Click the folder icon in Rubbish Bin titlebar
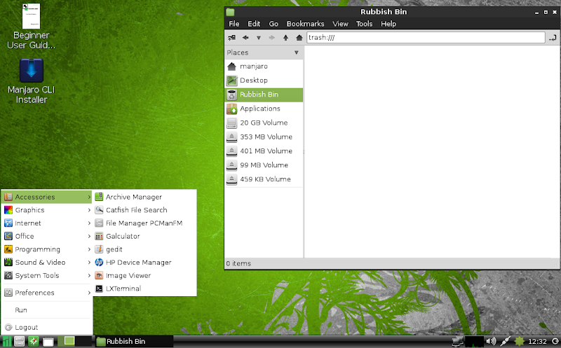This screenshot has width=561, height=348. [x=230, y=12]
